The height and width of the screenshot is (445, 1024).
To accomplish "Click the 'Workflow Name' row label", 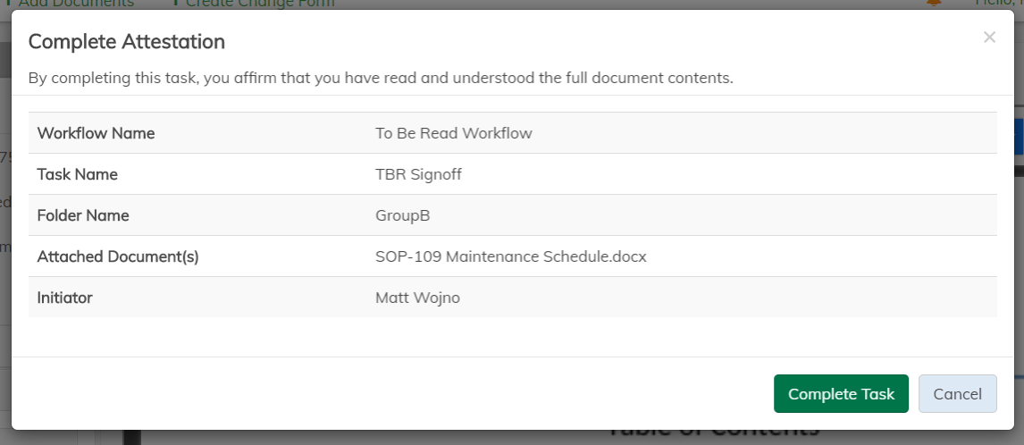I will click(x=96, y=133).
